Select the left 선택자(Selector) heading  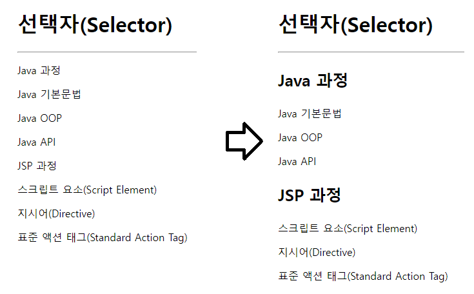click(x=95, y=24)
